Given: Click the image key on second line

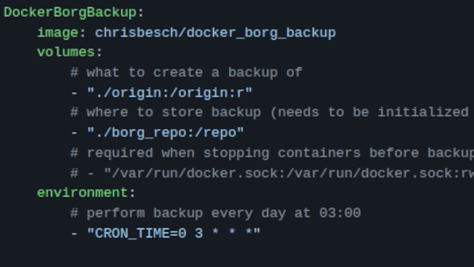Looking at the screenshot, I should (58, 33).
